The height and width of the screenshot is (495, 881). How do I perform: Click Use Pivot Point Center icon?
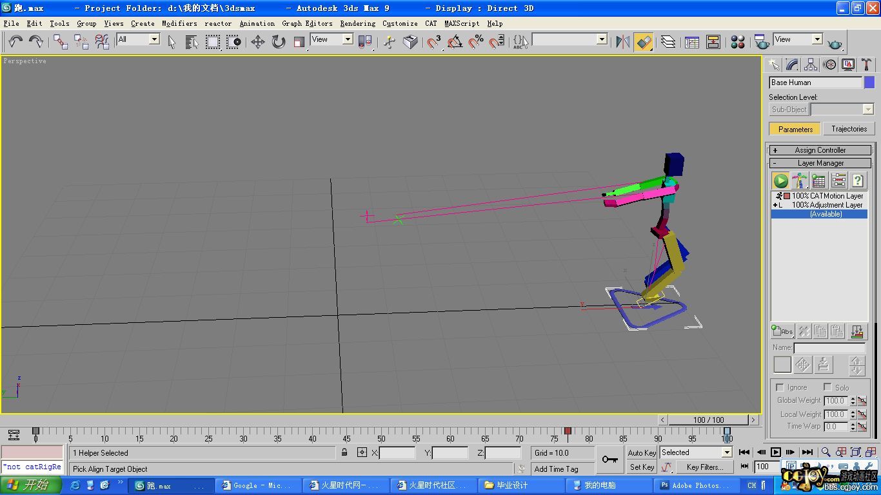366,42
